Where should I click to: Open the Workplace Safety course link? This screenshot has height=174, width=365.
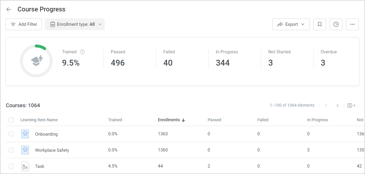pyautogui.click(x=52, y=150)
